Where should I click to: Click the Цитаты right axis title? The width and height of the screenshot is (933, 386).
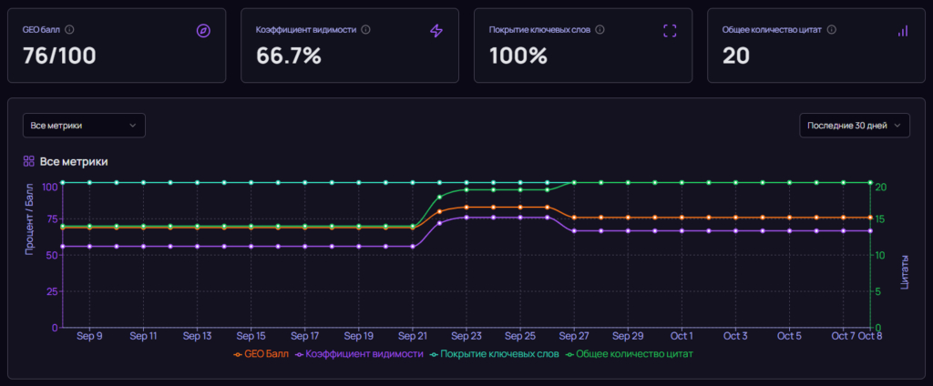pyautogui.click(x=905, y=272)
